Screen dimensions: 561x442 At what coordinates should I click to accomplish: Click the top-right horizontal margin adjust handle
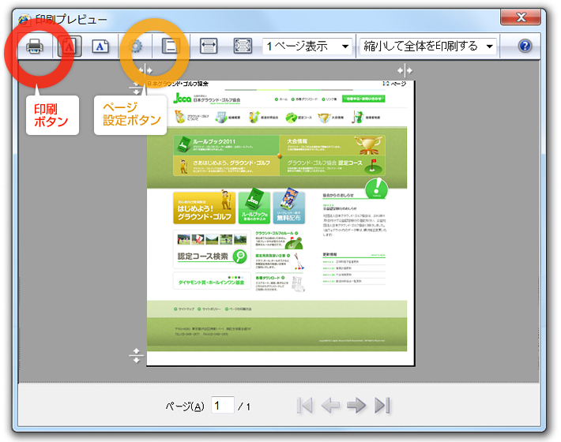tap(408, 72)
